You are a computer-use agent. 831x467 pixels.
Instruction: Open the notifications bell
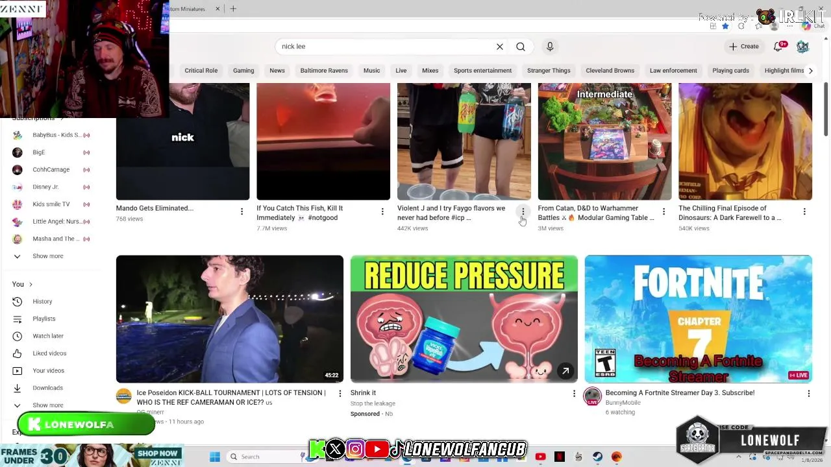pos(780,47)
